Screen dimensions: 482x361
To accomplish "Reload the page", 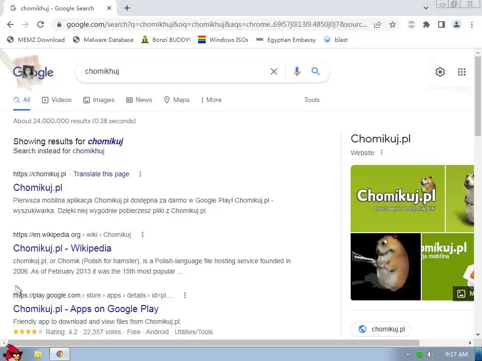I will (x=40, y=24).
